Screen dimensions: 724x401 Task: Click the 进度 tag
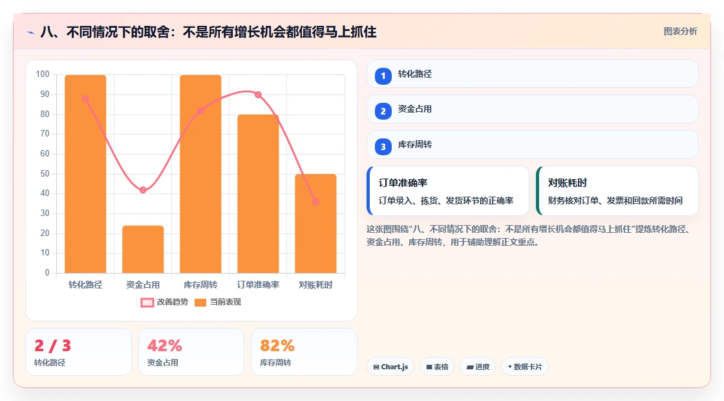click(478, 367)
